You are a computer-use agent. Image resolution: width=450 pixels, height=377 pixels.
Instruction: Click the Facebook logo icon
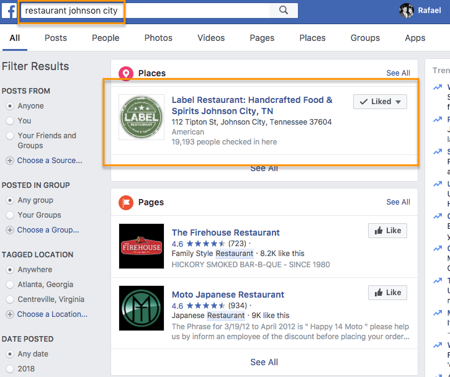[x=9, y=11]
